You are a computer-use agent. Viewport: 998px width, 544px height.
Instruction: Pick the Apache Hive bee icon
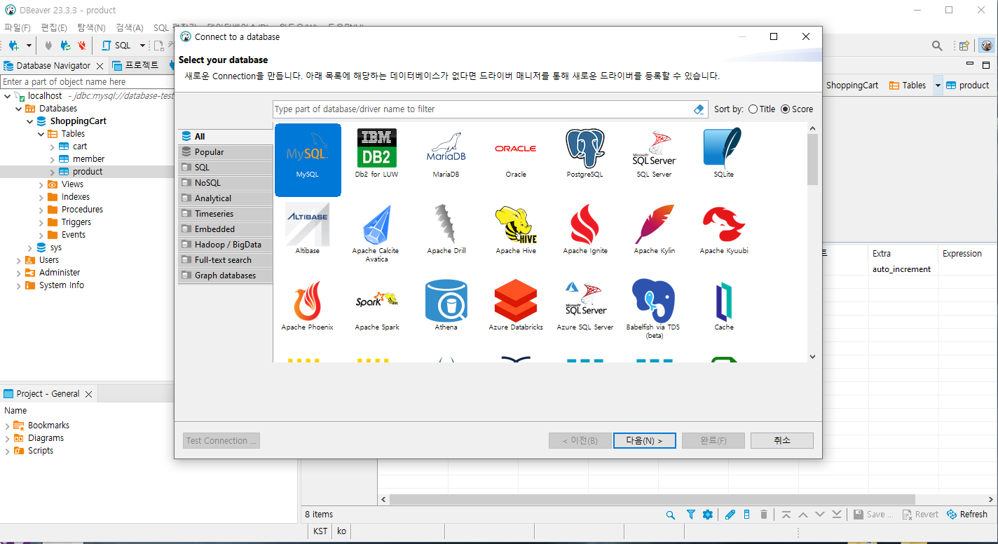(516, 230)
